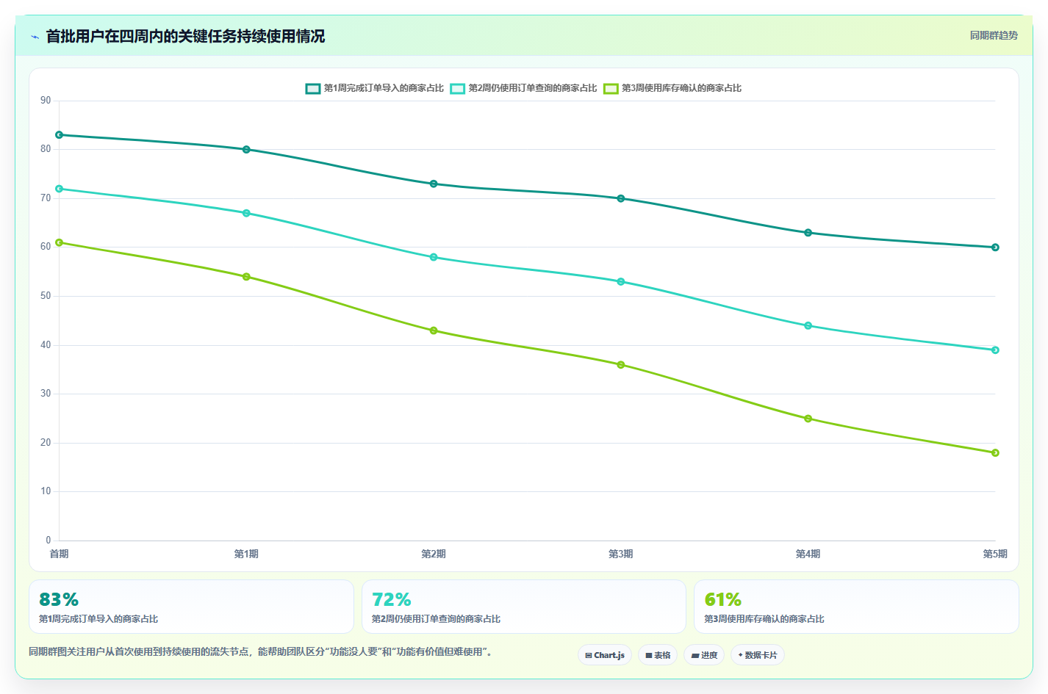Click the x-axis label 第1期

point(246,554)
